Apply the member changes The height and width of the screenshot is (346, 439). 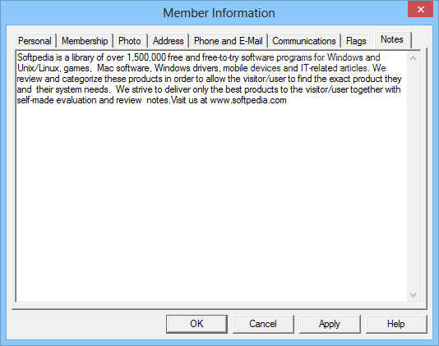[x=330, y=324]
